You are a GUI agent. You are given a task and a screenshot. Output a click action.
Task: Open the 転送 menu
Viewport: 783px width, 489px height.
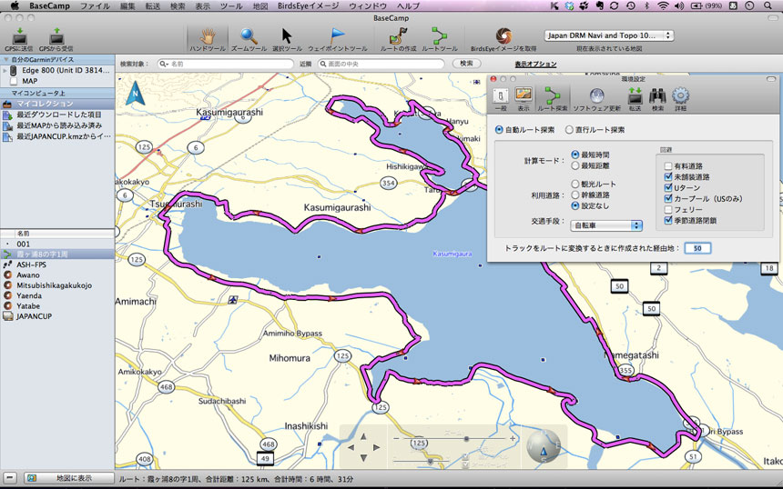[x=153, y=6]
